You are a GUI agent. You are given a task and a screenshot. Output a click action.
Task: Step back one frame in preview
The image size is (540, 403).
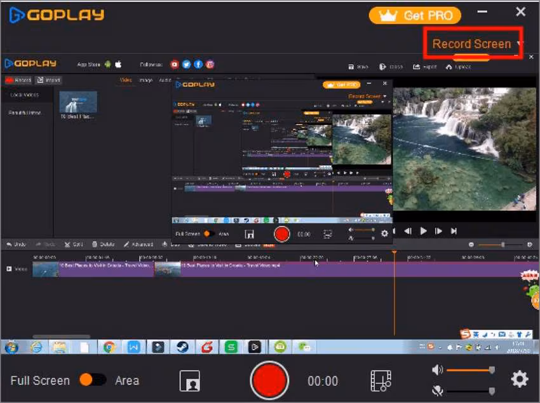tap(408, 231)
